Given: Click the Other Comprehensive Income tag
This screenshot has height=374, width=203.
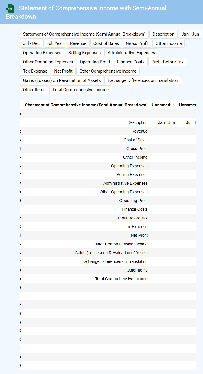Looking at the screenshot, I should [x=108, y=71].
